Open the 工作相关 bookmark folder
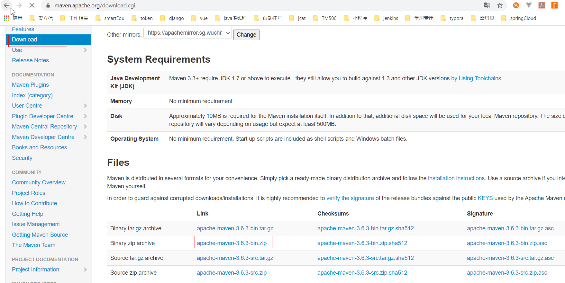The image size is (565, 283). point(74,18)
